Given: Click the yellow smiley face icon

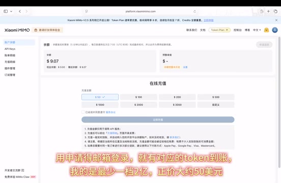Looking at the screenshot, I should (x=266, y=30).
